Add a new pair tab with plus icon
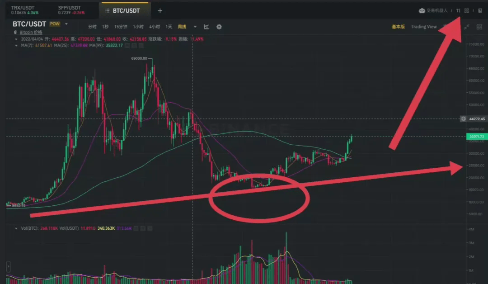488x284 pixels. 160,10
